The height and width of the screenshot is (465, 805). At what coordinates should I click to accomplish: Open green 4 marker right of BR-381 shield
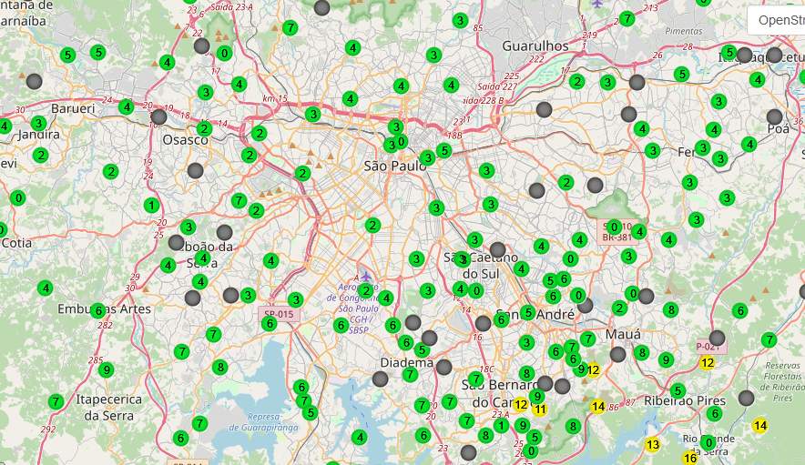(638, 232)
